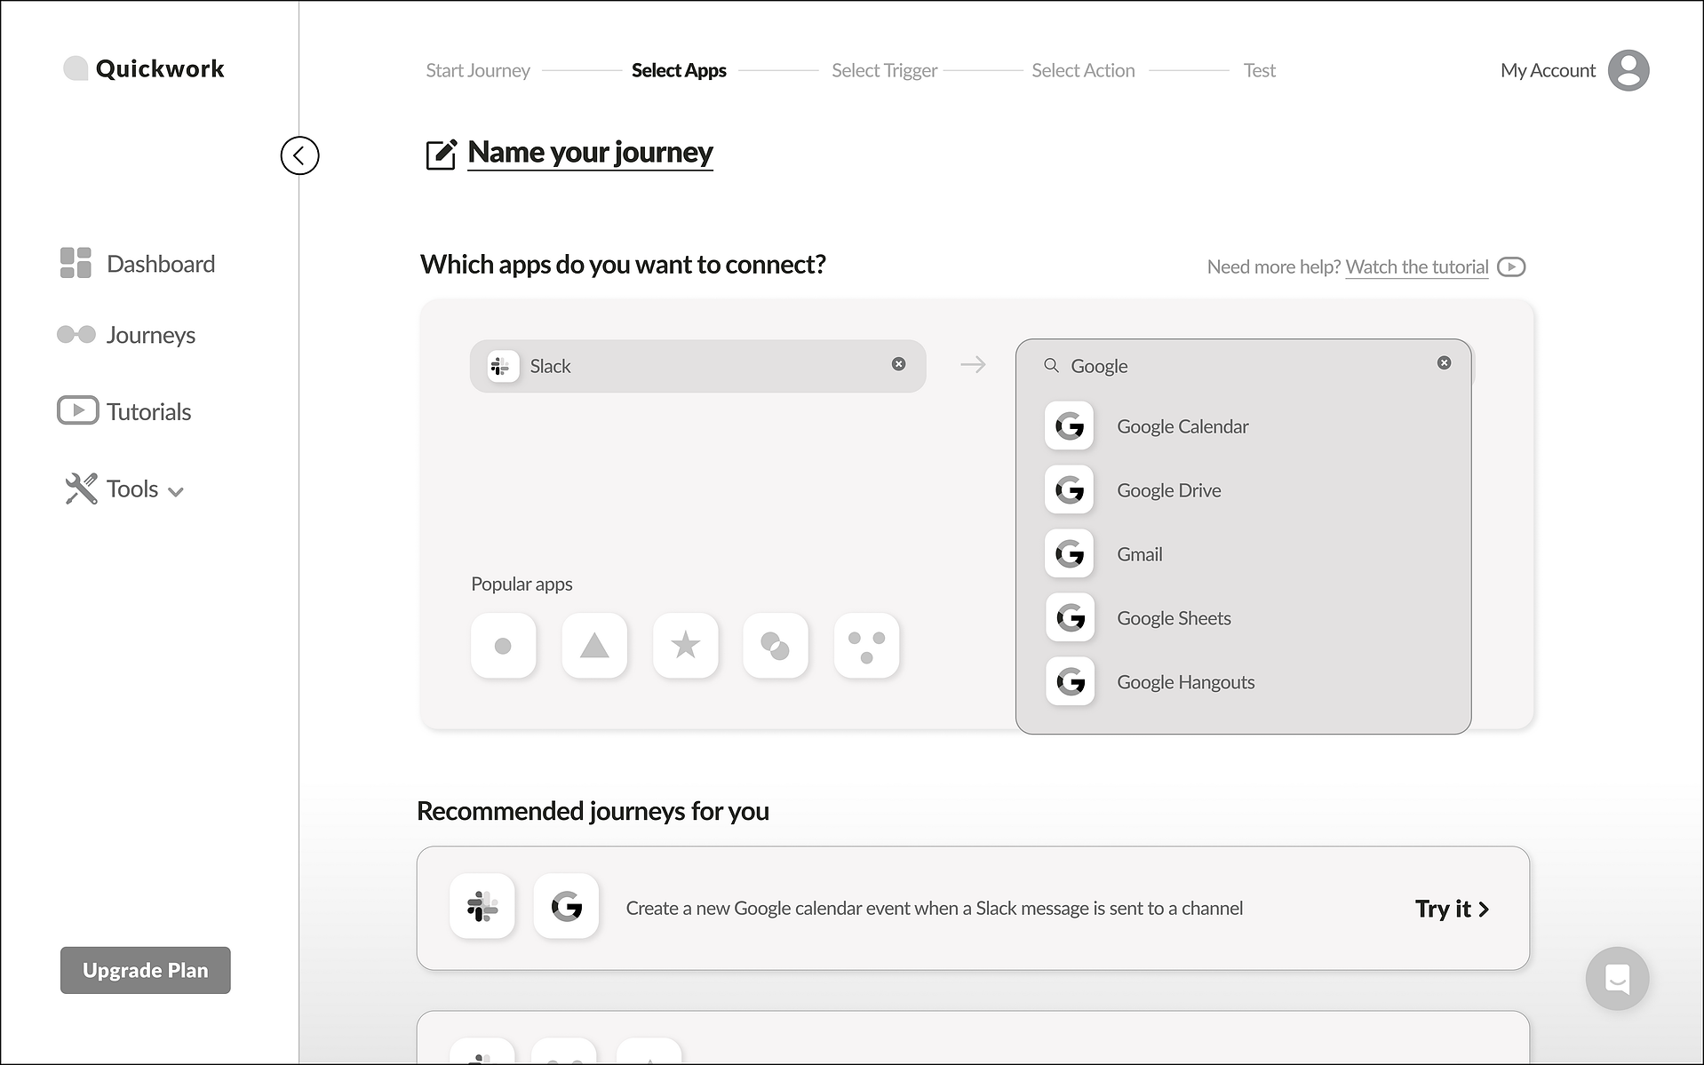Click the Google Calendar G icon

(x=1070, y=426)
